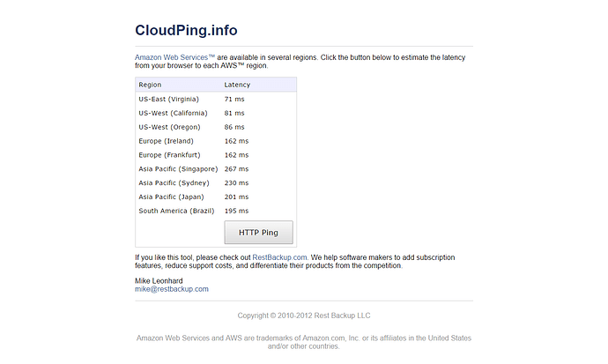Select the 71 ms latency value
The image size is (608, 364).
(234, 100)
